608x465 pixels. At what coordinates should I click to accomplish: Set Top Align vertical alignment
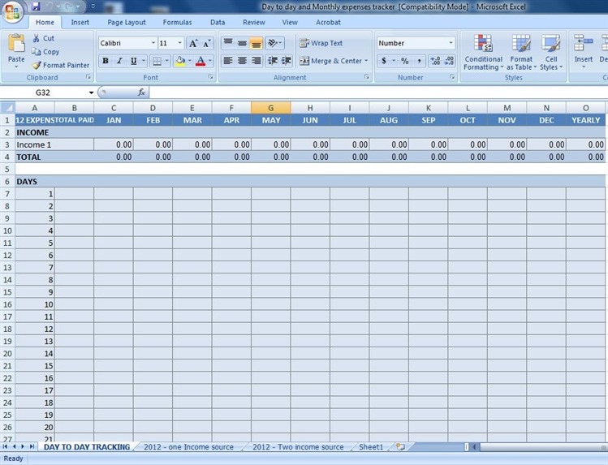[x=228, y=43]
